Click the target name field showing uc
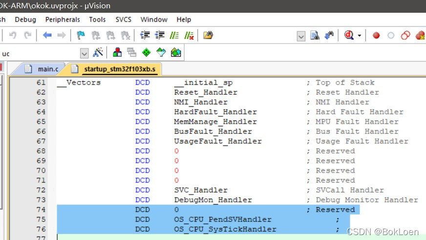Viewport: 426px width, 240px height. 41,54
